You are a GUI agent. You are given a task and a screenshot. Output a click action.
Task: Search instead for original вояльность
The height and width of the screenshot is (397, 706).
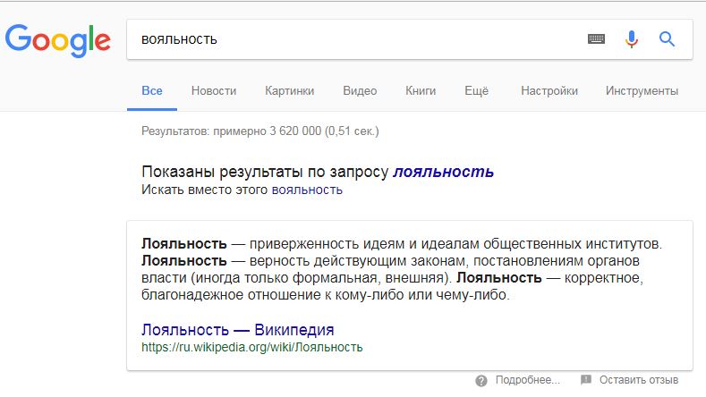click(x=307, y=190)
